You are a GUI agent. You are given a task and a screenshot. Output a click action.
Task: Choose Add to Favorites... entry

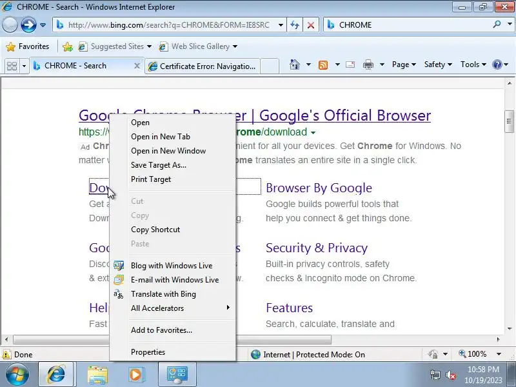[x=173, y=330]
